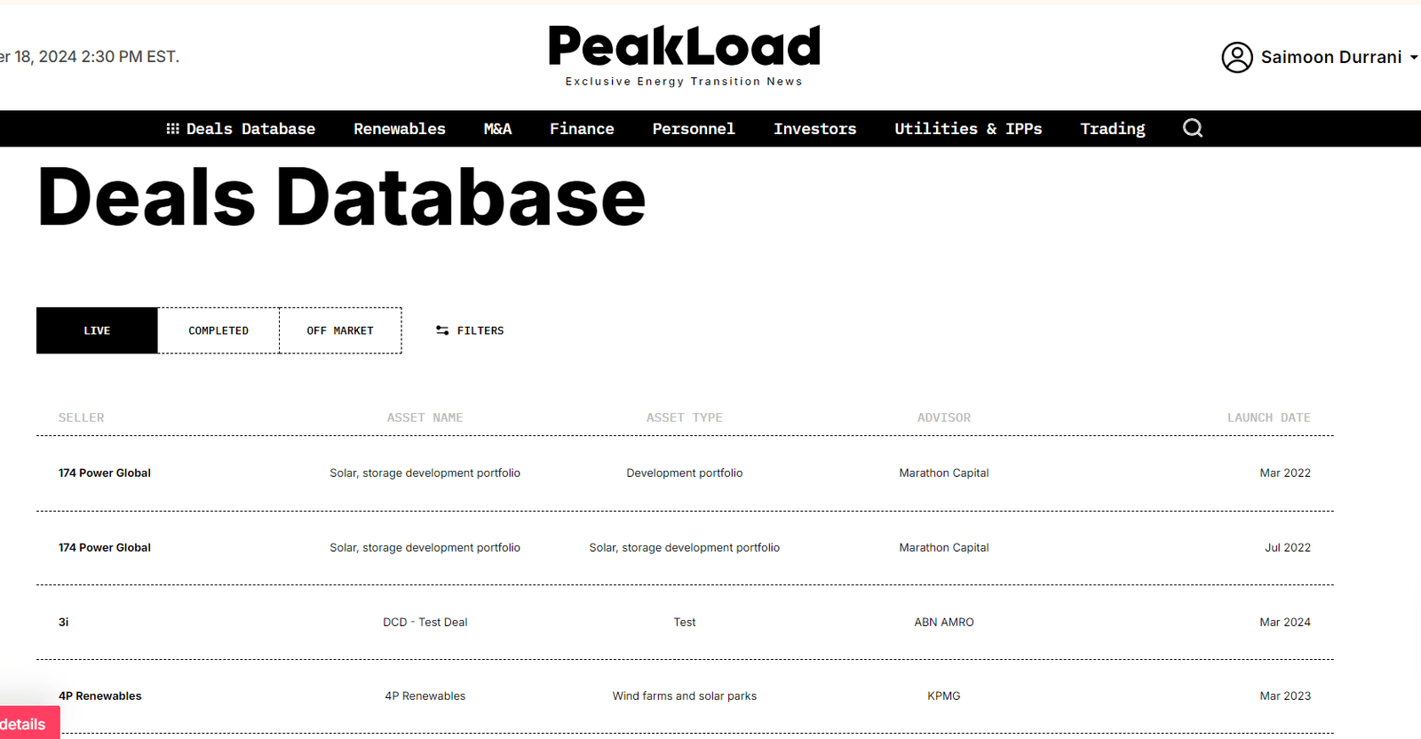Sort by the Launch Date column header
The height and width of the screenshot is (739, 1421).
[1268, 417]
